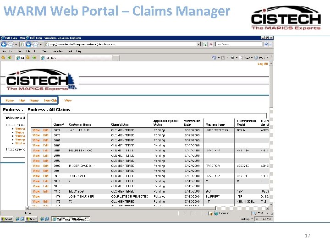Click the Live Search input box

[239, 44]
